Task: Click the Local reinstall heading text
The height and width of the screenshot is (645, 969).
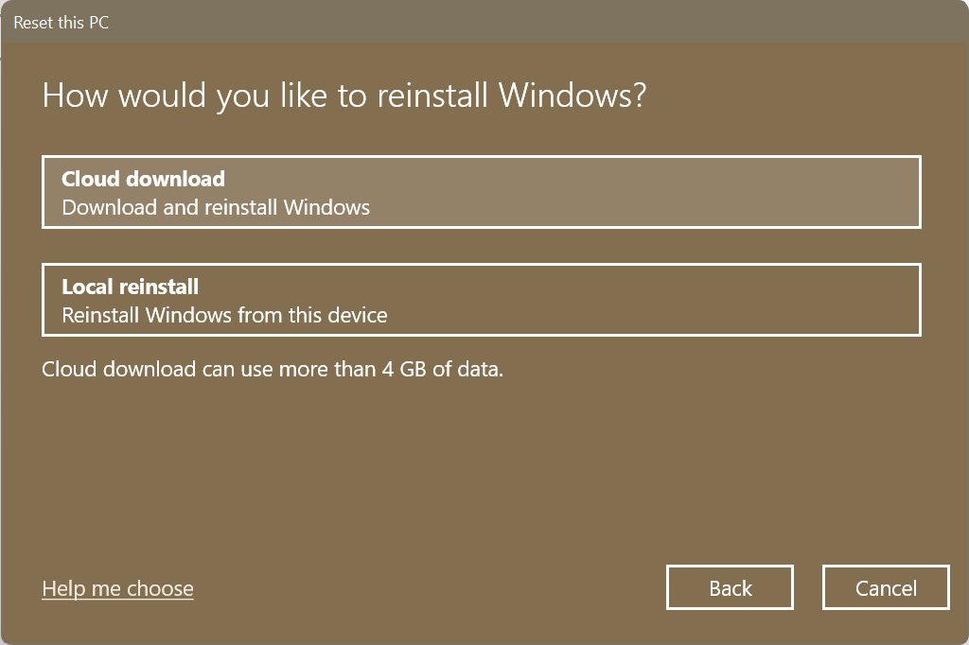Action: (131, 287)
